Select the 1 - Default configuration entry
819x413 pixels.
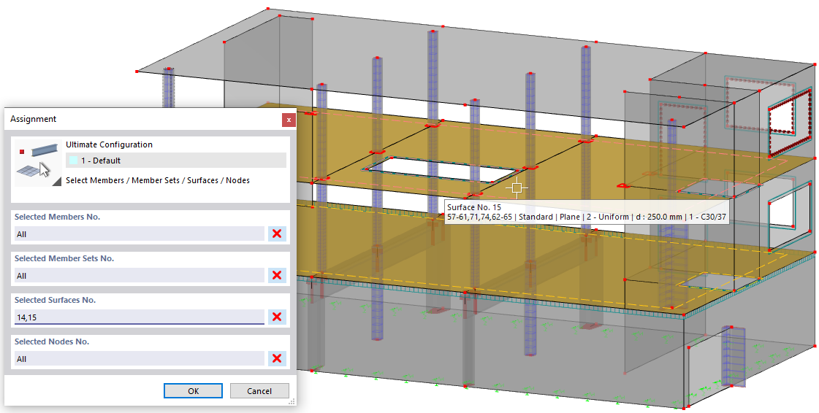[176, 161]
